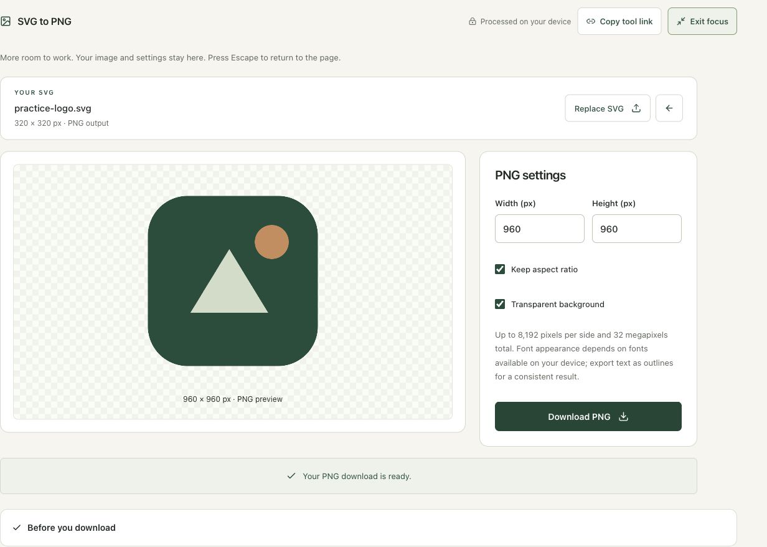Screen dimensions: 767x547
Task: Click Copy tool link button
Action: pyautogui.click(x=619, y=21)
